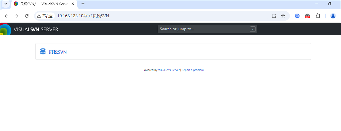Screen dimensions: 341x131
Task: Open the Chrome profile avatar
Action: click(x=333, y=16)
